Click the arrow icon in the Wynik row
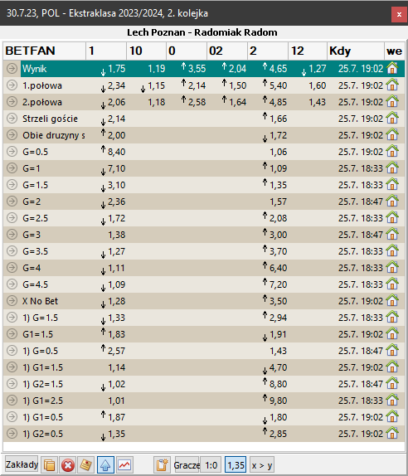 (x=12, y=69)
